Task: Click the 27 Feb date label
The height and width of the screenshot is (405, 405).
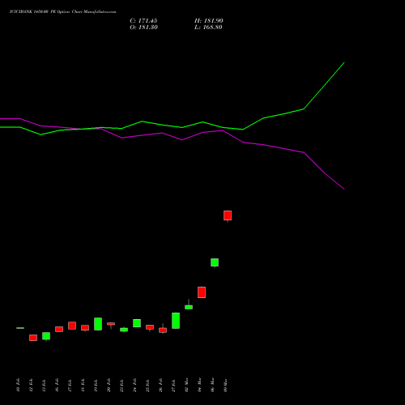Action: point(173,385)
